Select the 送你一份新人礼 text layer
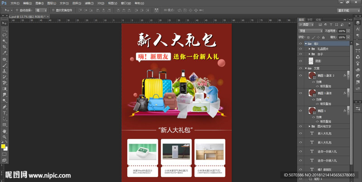Screen dimensions: 362x182 pos(327,152)
